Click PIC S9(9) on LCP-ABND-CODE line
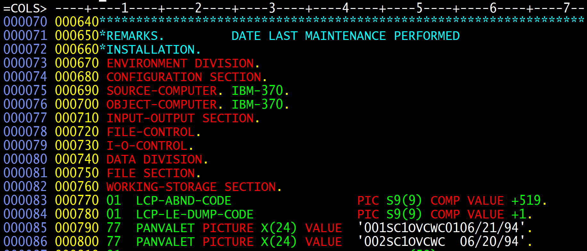 point(390,201)
